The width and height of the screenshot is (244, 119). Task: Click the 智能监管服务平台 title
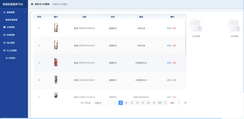click(x=13, y=4)
